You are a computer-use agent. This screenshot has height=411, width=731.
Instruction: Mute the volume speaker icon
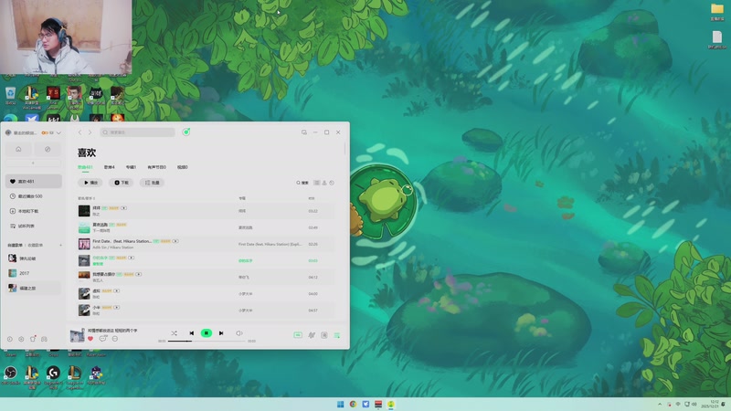coord(239,333)
